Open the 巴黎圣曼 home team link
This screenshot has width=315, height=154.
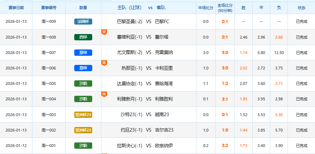tap(130, 22)
